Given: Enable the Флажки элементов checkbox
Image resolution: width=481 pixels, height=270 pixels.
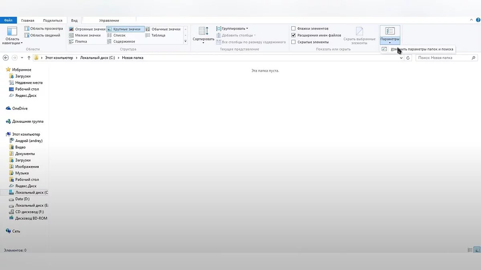Looking at the screenshot, I should pyautogui.click(x=293, y=29).
